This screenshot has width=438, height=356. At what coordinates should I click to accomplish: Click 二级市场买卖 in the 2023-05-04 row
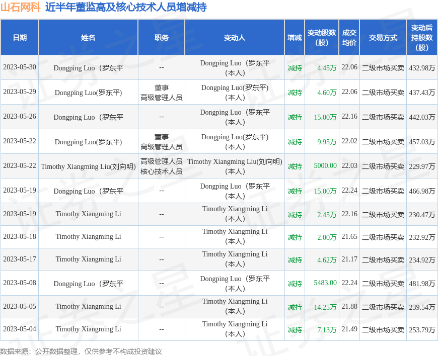pyautogui.click(x=383, y=330)
